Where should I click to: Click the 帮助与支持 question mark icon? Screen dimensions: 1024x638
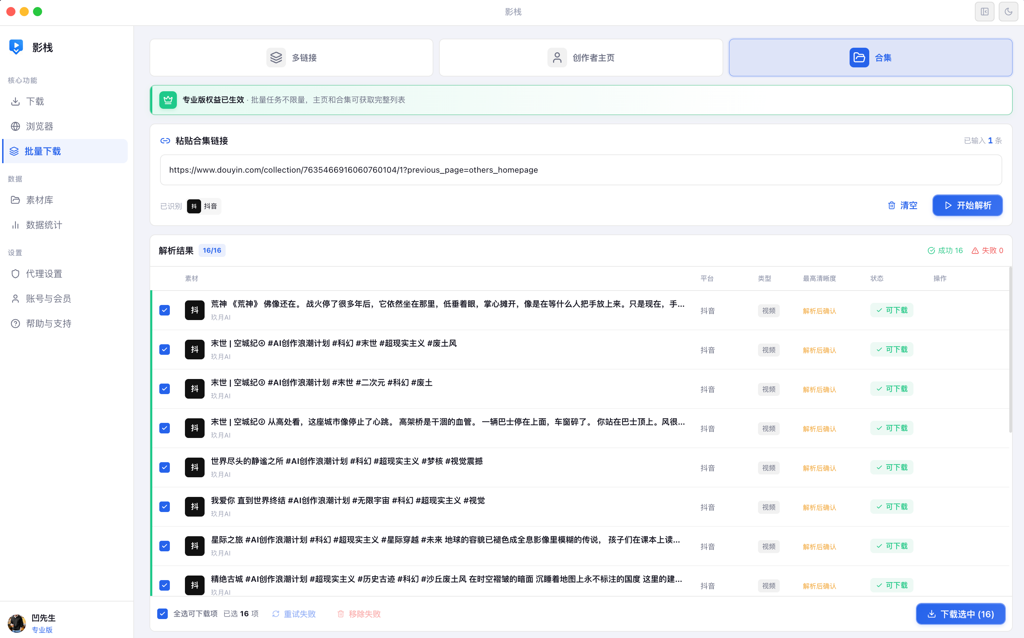coord(15,324)
